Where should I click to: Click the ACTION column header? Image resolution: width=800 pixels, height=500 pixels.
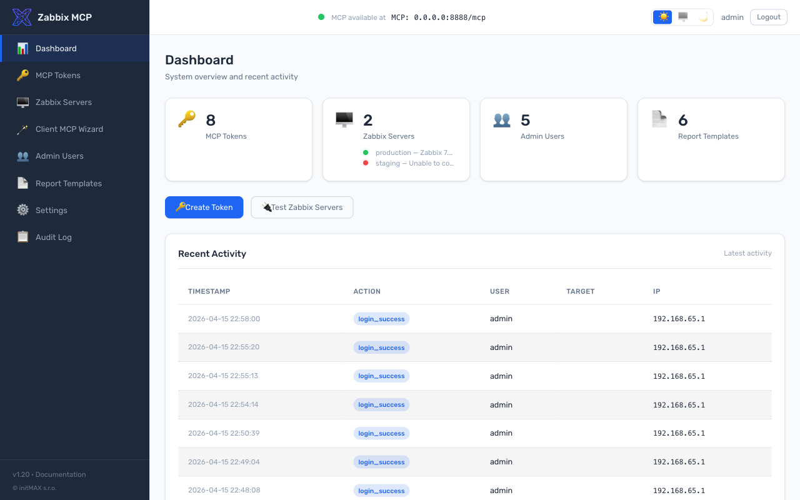tap(367, 291)
